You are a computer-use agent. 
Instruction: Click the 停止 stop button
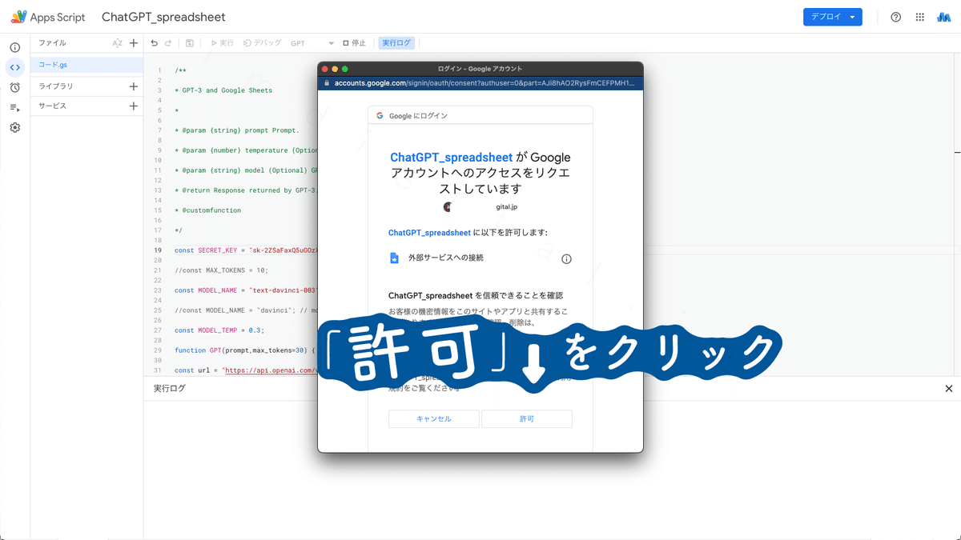(x=354, y=43)
